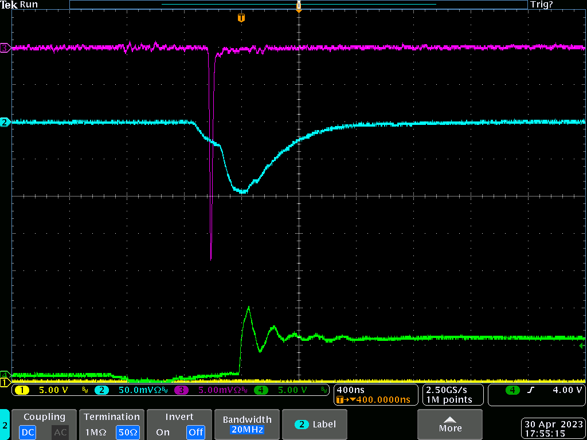Set Coupling to DC
Image resolution: width=587 pixels, height=440 pixels.
click(26, 432)
